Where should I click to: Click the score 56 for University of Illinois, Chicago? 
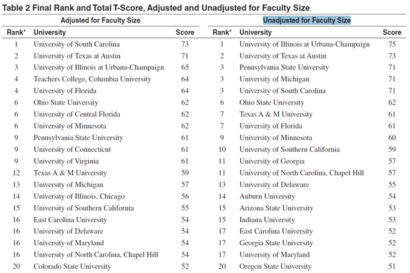click(185, 196)
